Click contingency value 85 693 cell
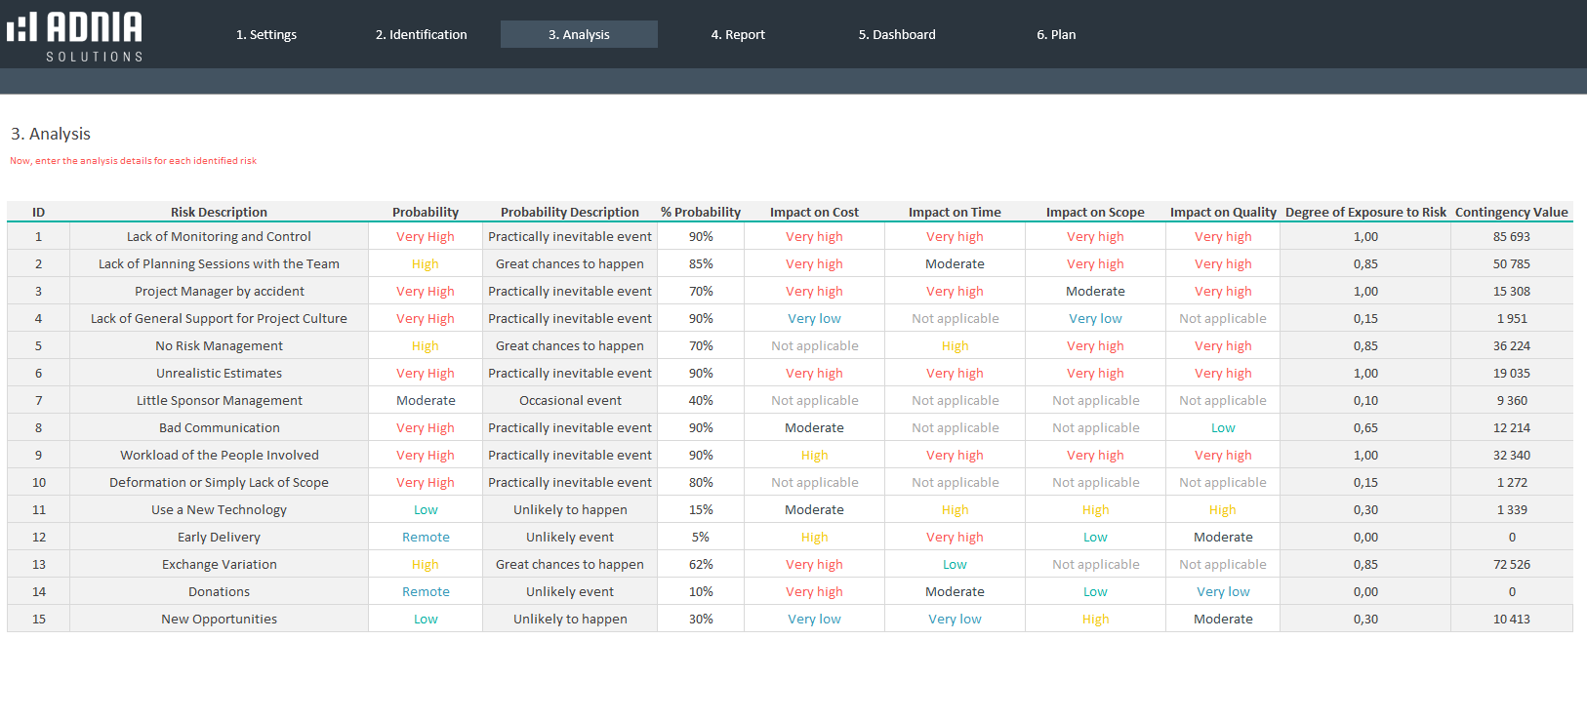Image resolution: width=1587 pixels, height=721 pixels. click(1511, 236)
